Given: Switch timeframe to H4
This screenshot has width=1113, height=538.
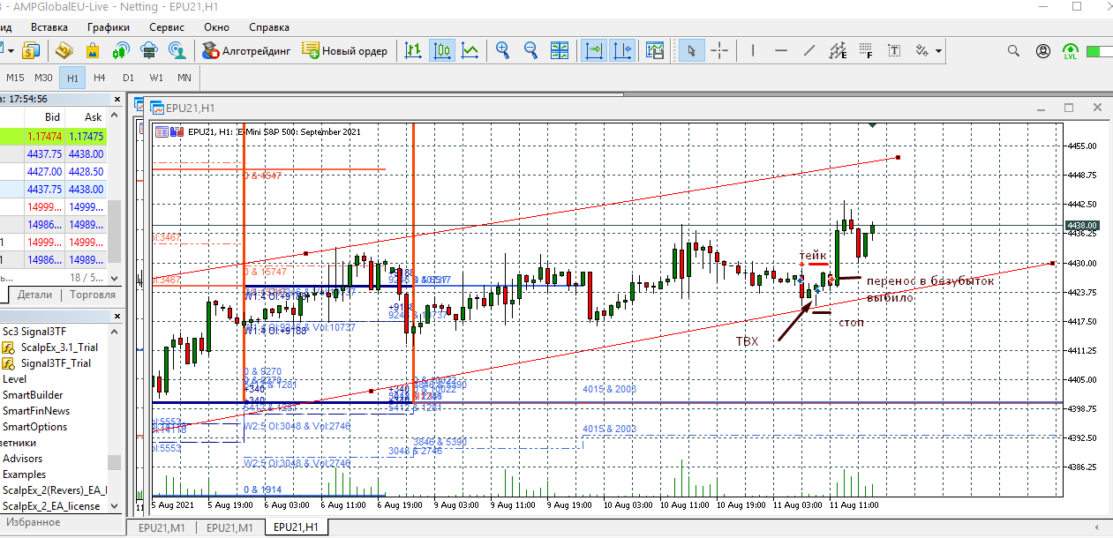Looking at the screenshot, I should [x=100, y=78].
